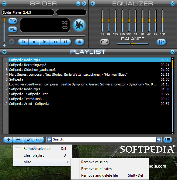Viewport: 177px width, 180px height.
Task: Adjust the 8K equalizer band
Action: 156,21
